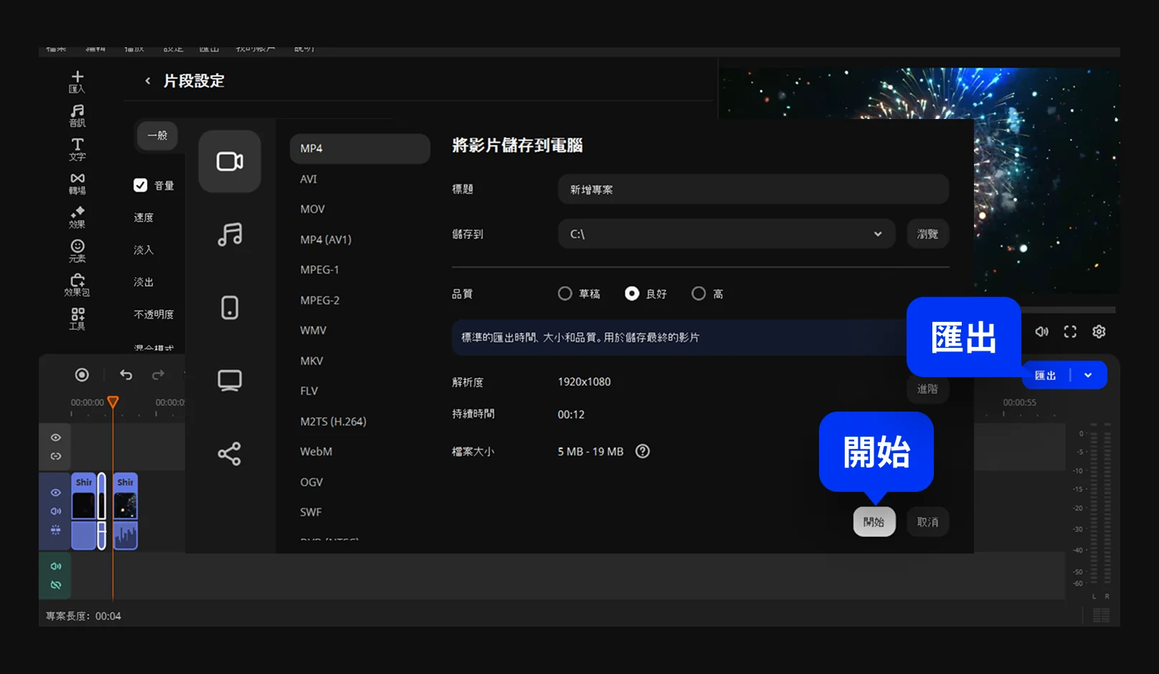Open the 音訊 audio library

coord(77,115)
